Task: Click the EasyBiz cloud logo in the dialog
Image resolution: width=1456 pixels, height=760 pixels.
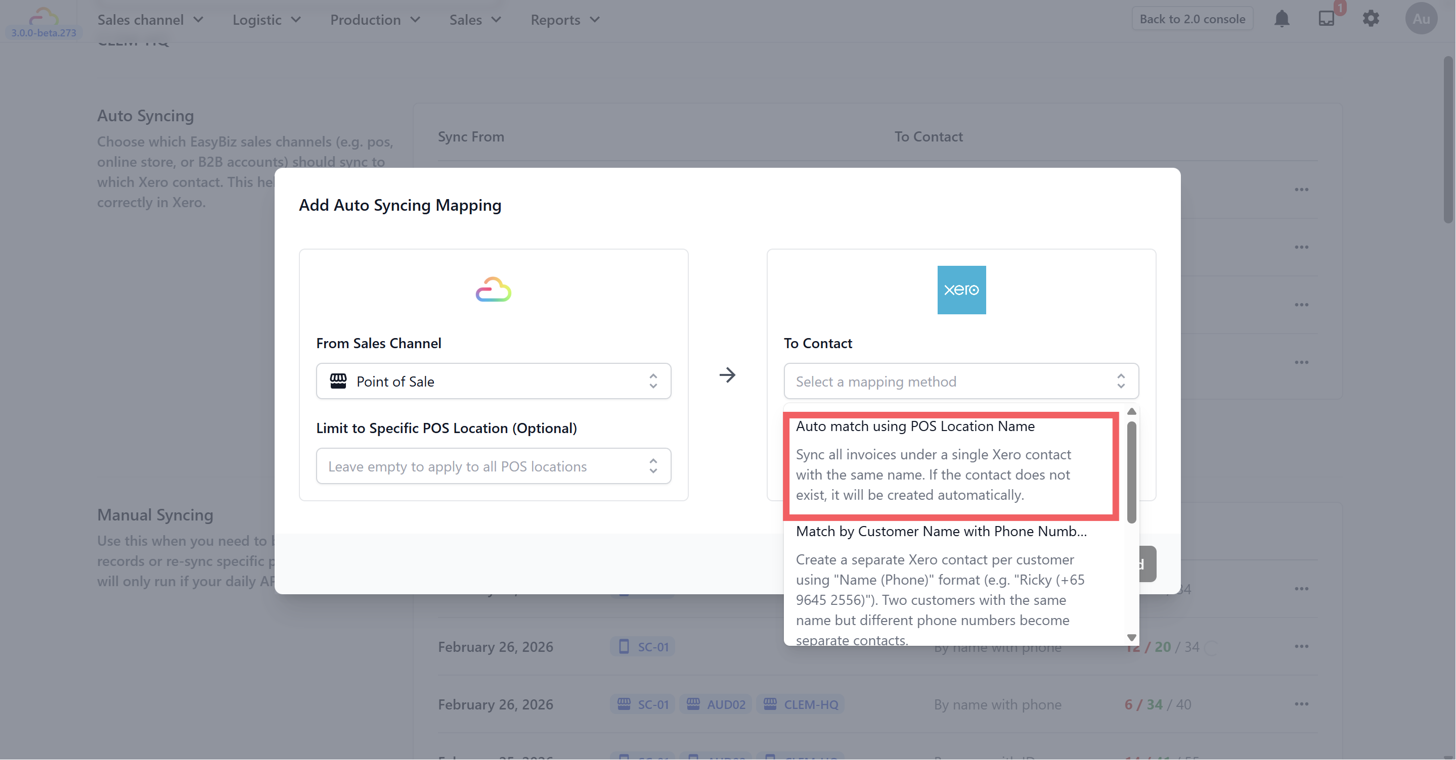Action: [493, 290]
